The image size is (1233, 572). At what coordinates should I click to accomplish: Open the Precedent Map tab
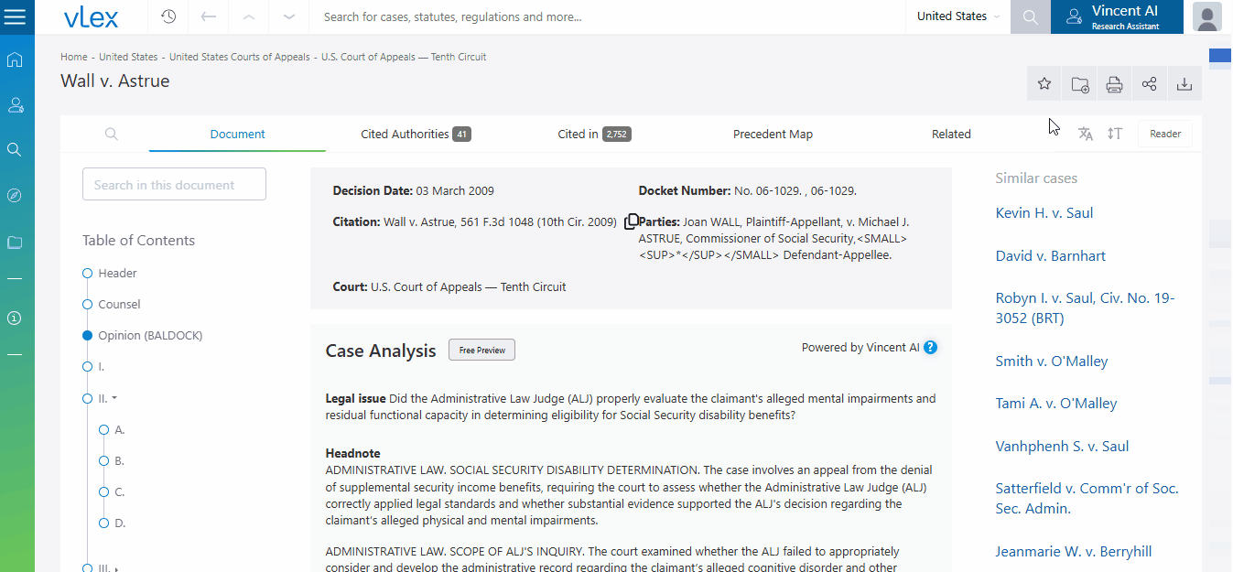773,134
